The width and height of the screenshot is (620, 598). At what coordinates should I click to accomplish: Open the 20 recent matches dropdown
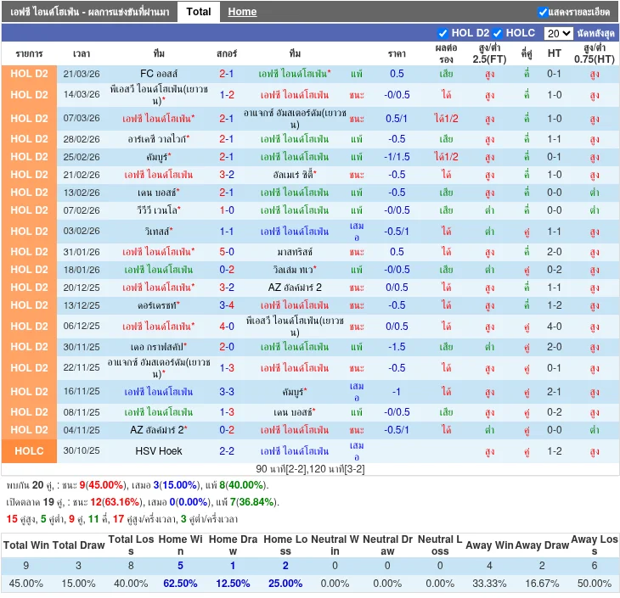[x=558, y=34]
